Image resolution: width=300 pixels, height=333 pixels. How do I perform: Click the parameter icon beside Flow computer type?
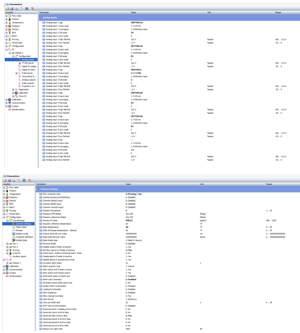pos(41,194)
